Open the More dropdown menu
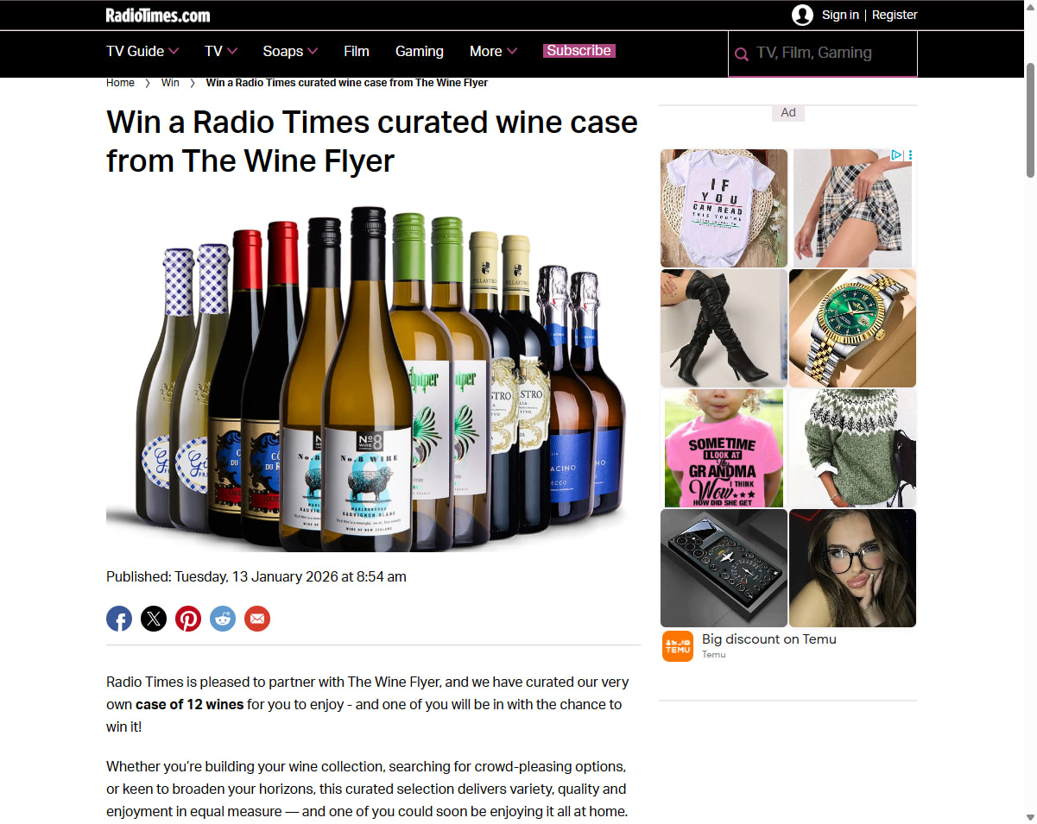 493,51
